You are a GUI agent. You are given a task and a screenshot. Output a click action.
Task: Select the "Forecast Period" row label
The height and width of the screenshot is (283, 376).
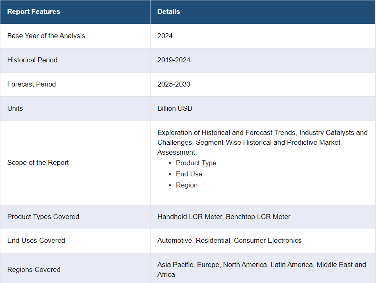pyautogui.click(x=32, y=84)
